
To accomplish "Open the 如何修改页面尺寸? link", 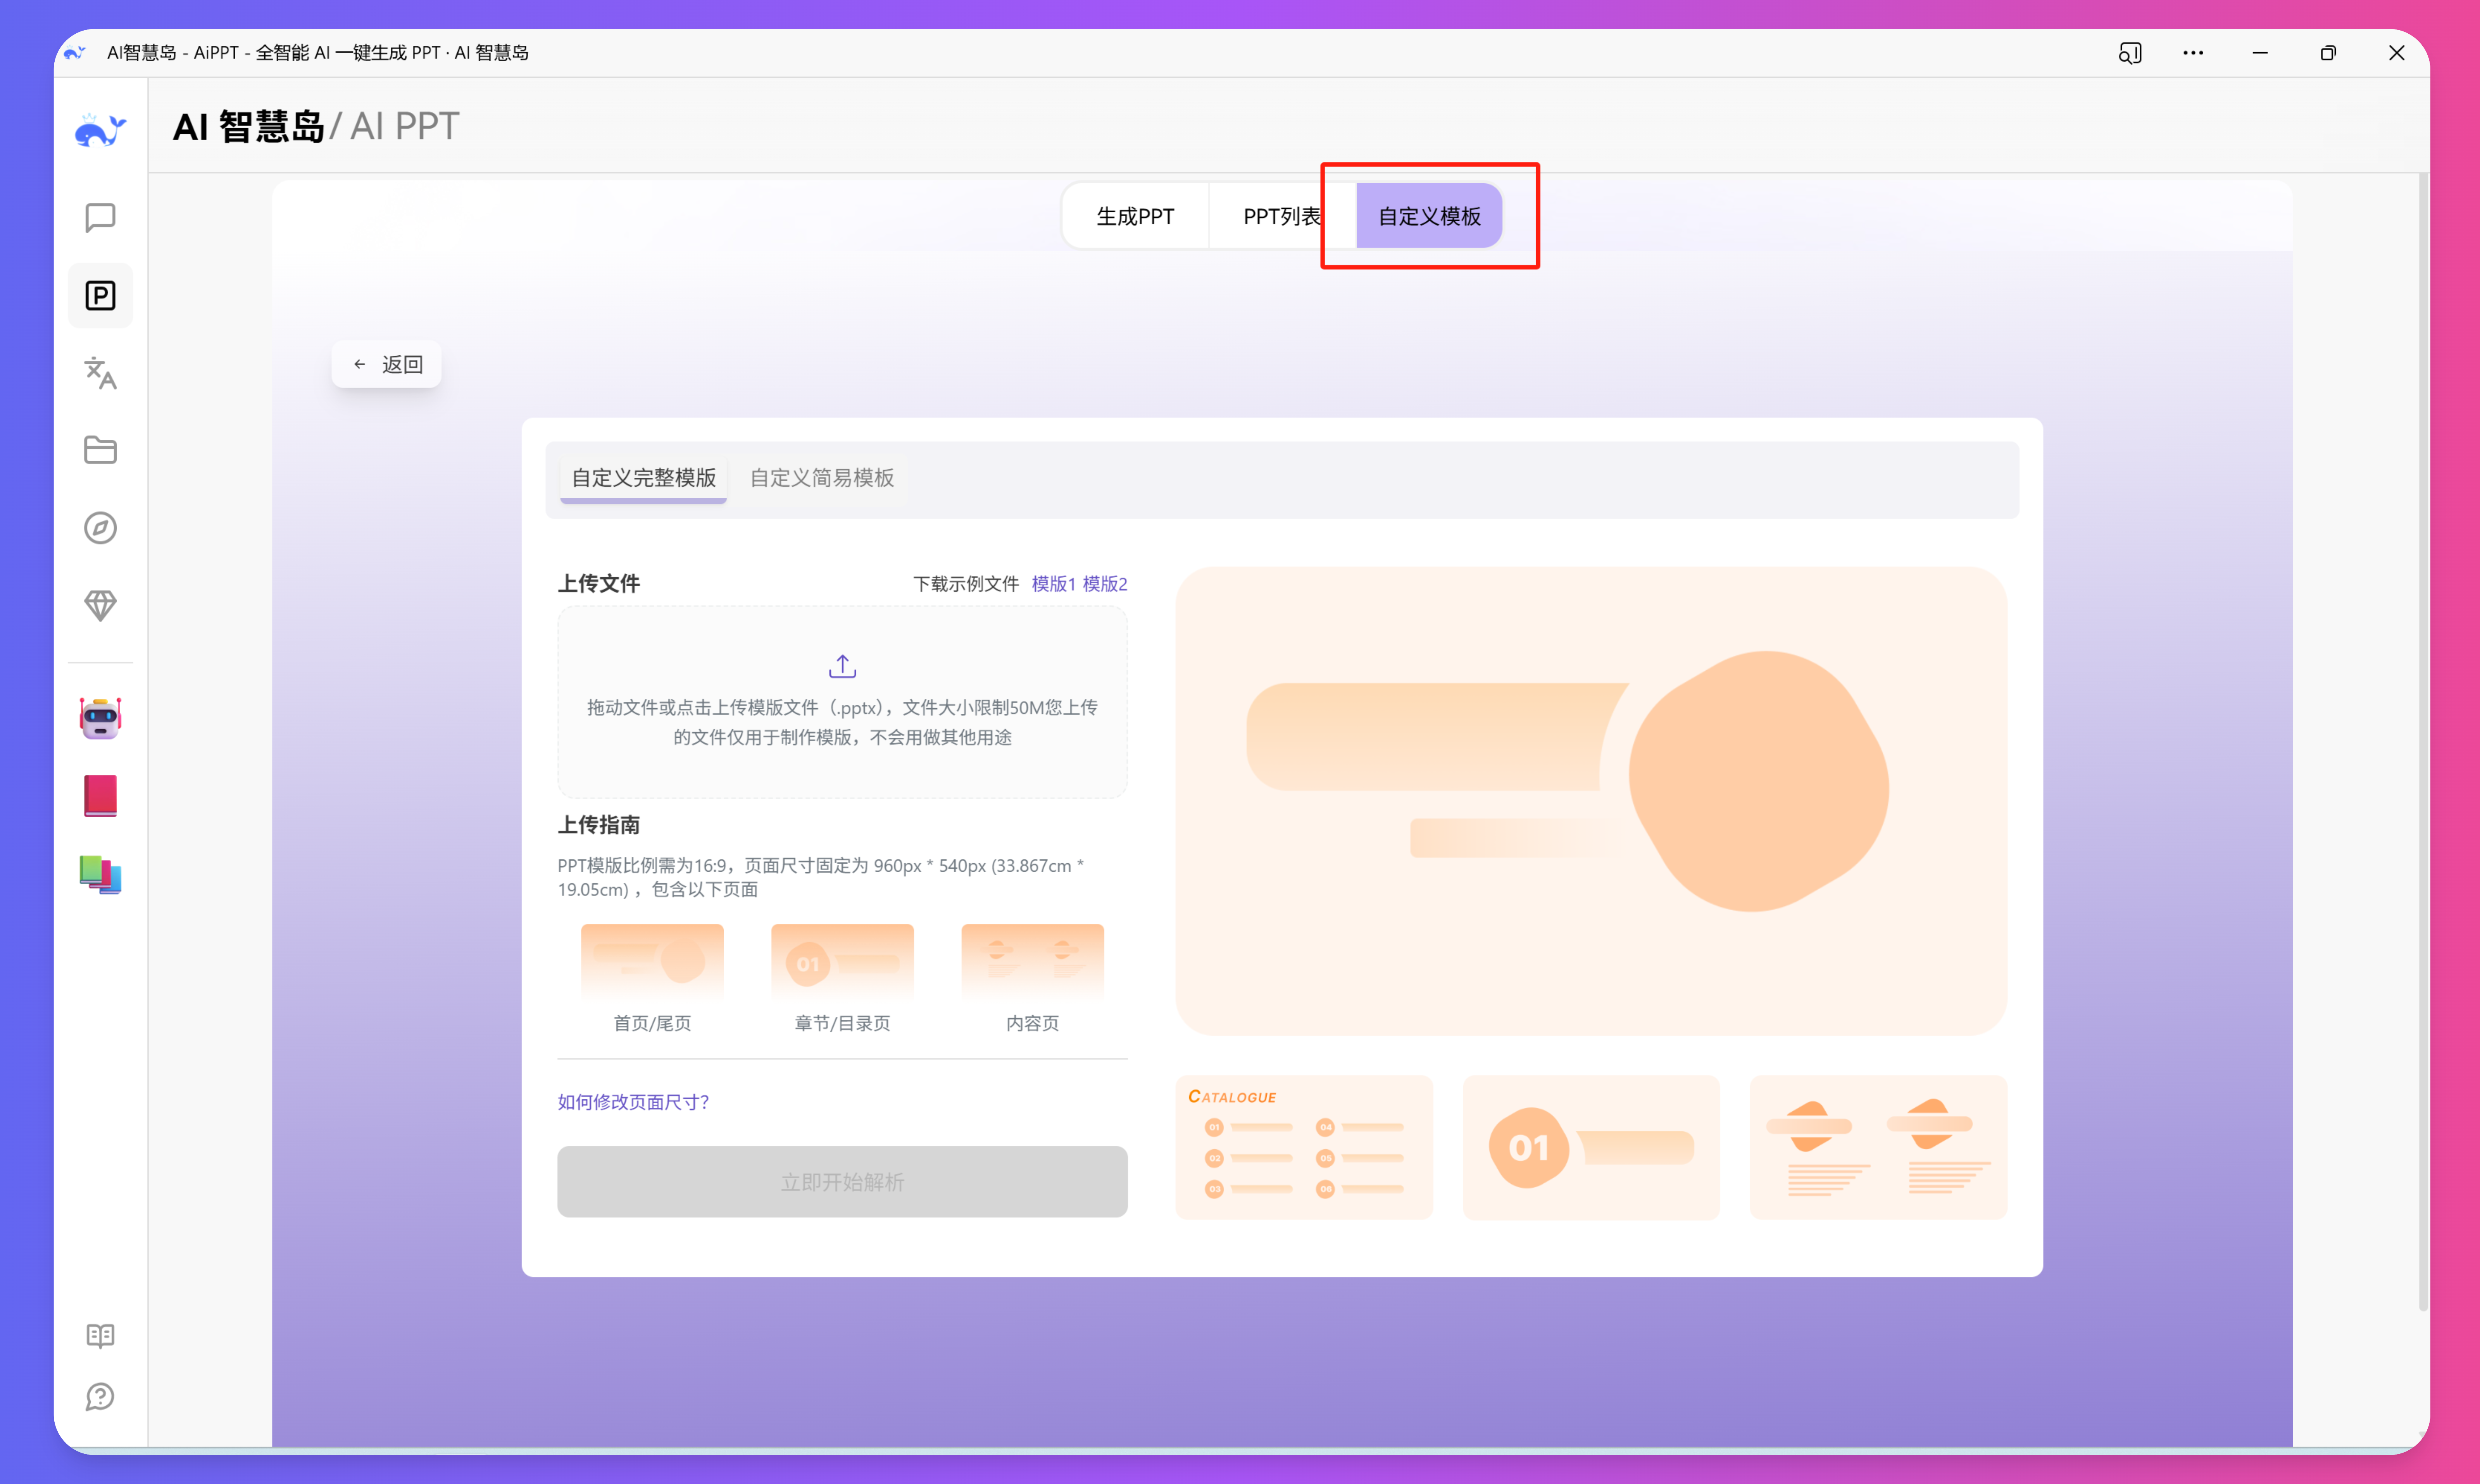I will [633, 1102].
